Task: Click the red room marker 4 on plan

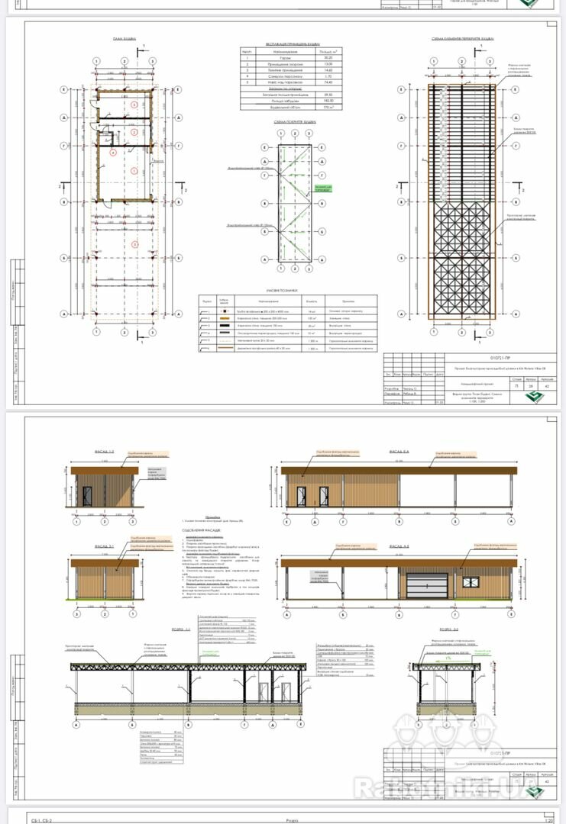Action: [113, 153]
